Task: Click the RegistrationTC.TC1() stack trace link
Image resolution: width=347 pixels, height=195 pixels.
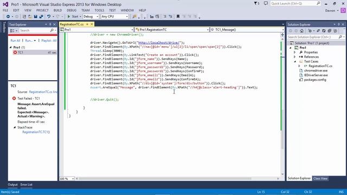Action: (36, 132)
